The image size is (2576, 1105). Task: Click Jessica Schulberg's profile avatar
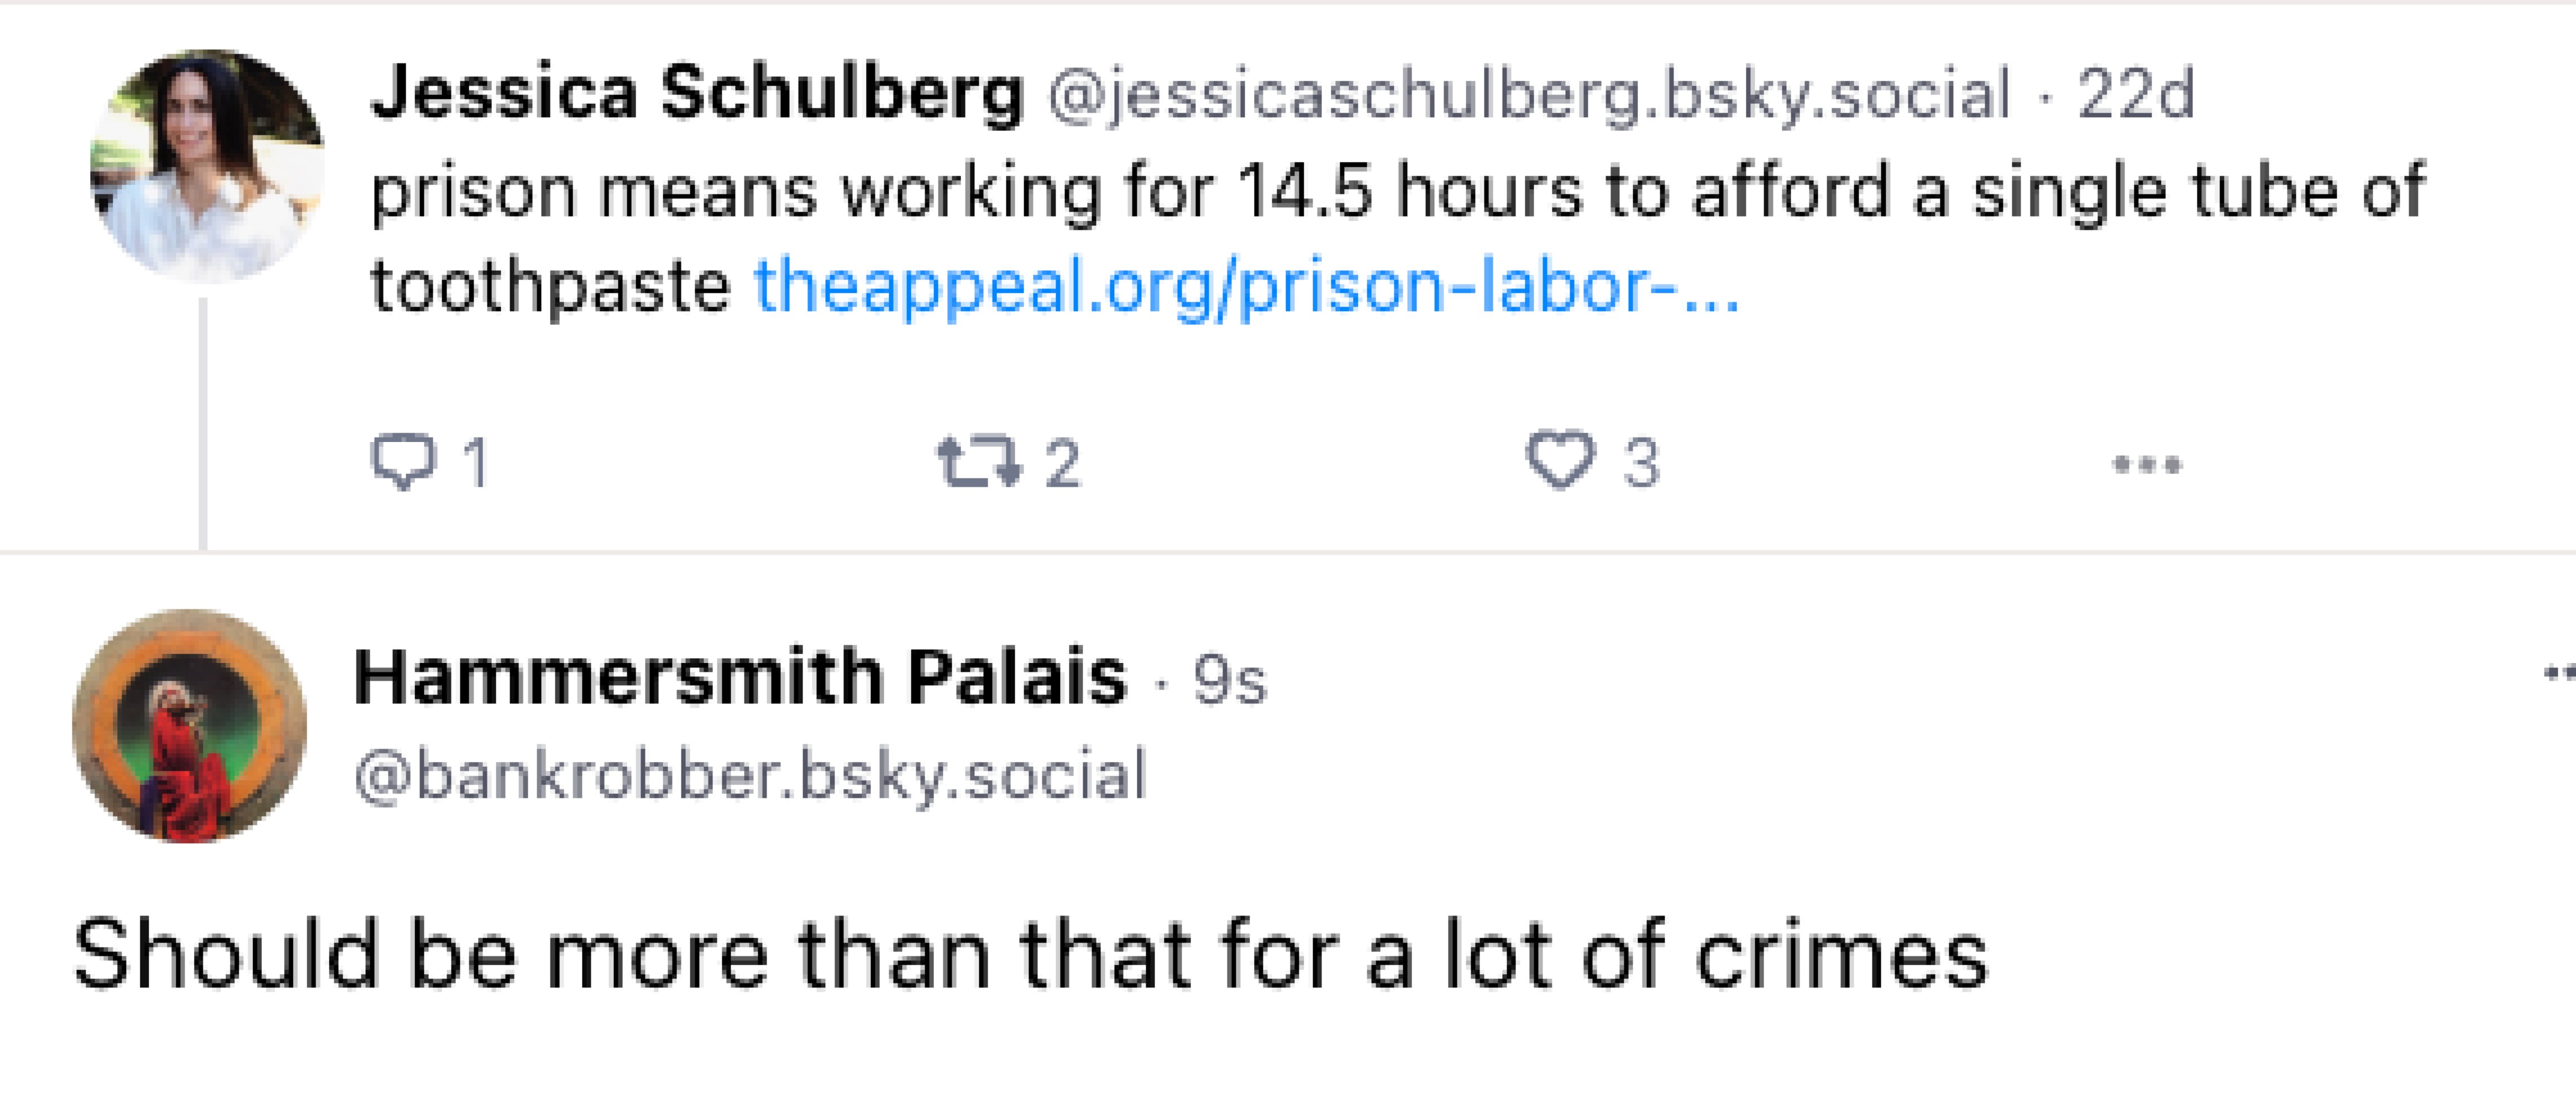coord(207,166)
